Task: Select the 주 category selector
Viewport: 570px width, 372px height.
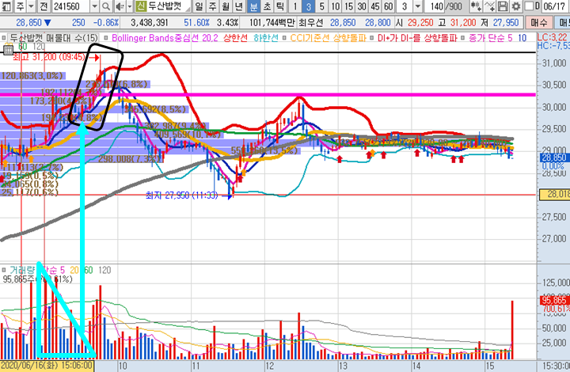Action: (21, 6)
